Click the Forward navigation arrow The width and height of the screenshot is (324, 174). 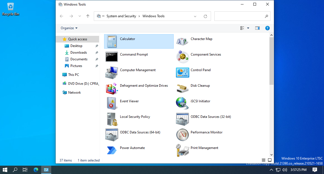71,16
